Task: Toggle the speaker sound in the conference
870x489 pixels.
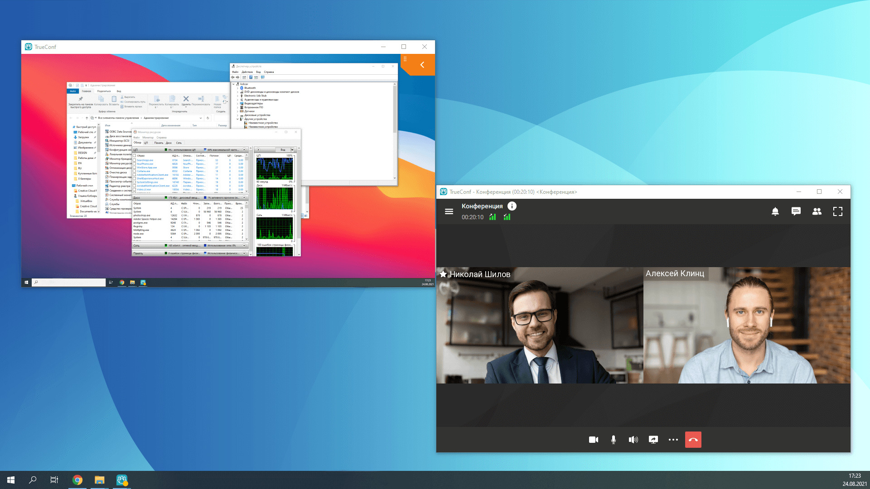Action: click(x=633, y=440)
